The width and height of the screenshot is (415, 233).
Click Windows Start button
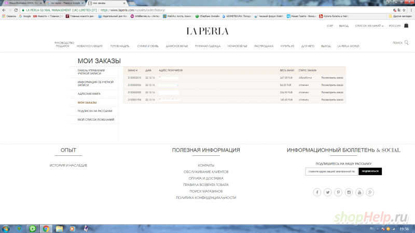coord(6,229)
